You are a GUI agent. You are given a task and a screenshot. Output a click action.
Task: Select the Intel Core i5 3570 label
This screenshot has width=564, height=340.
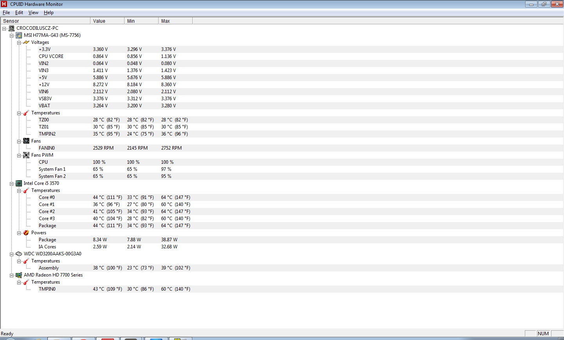(41, 183)
